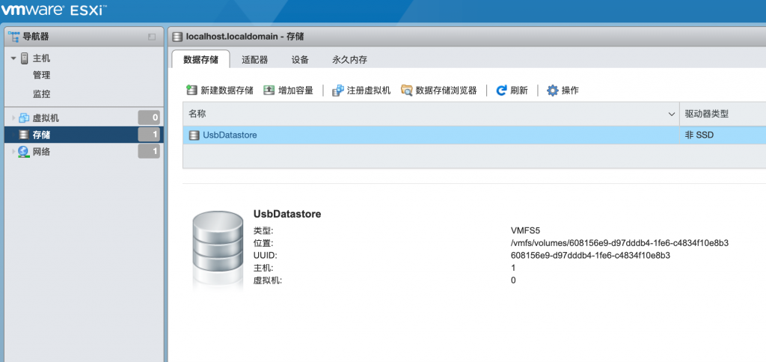Click the VMFS5 type value
Viewport: 766px width, 362px height.
pos(525,230)
